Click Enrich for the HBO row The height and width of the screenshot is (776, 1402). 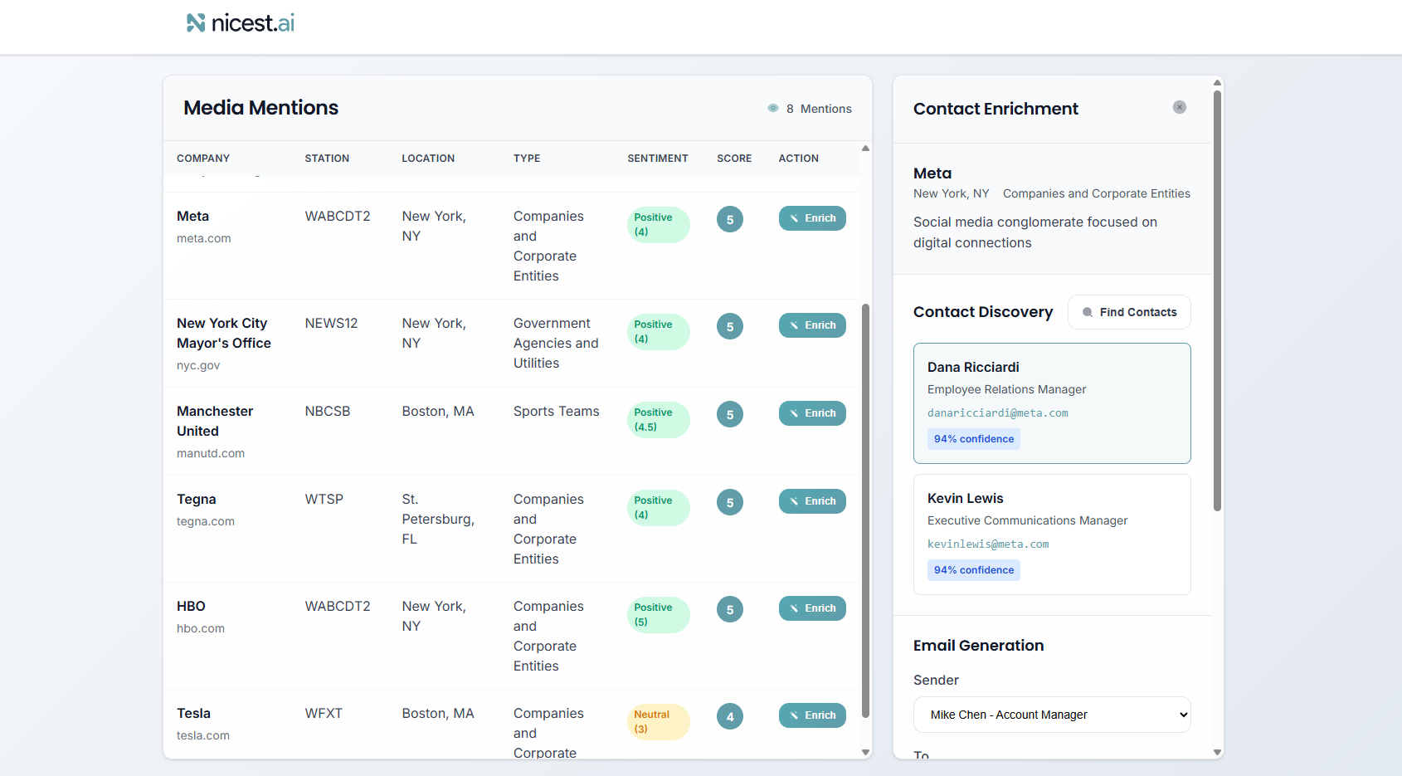point(812,608)
